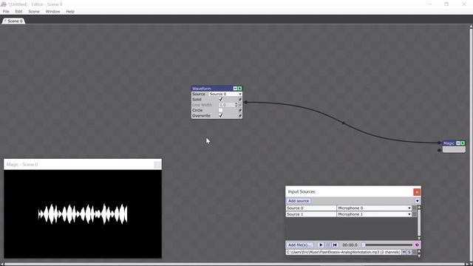473x266 pixels.
Task: Open the Help menu
Action: point(70,12)
